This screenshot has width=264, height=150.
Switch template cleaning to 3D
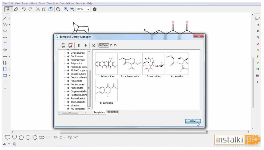click(115, 45)
